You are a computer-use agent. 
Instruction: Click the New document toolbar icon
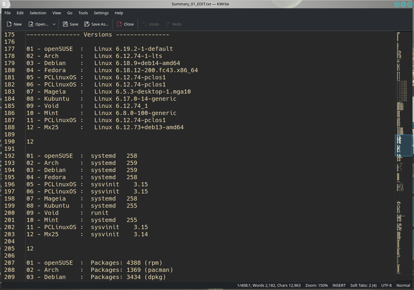point(9,24)
